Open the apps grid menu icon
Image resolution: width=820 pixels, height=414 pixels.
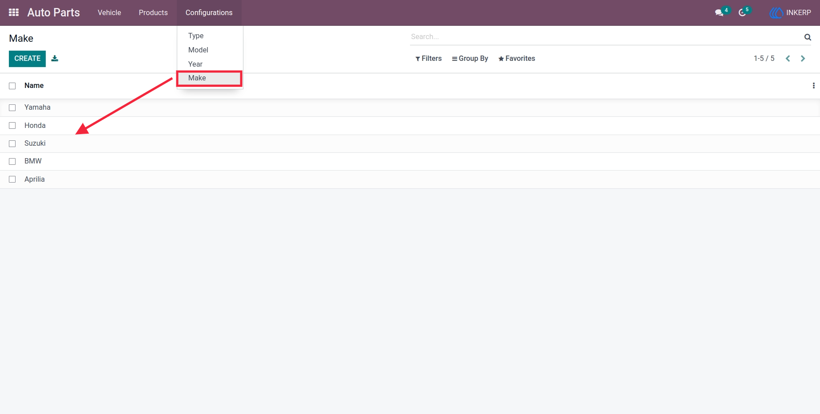click(x=14, y=12)
